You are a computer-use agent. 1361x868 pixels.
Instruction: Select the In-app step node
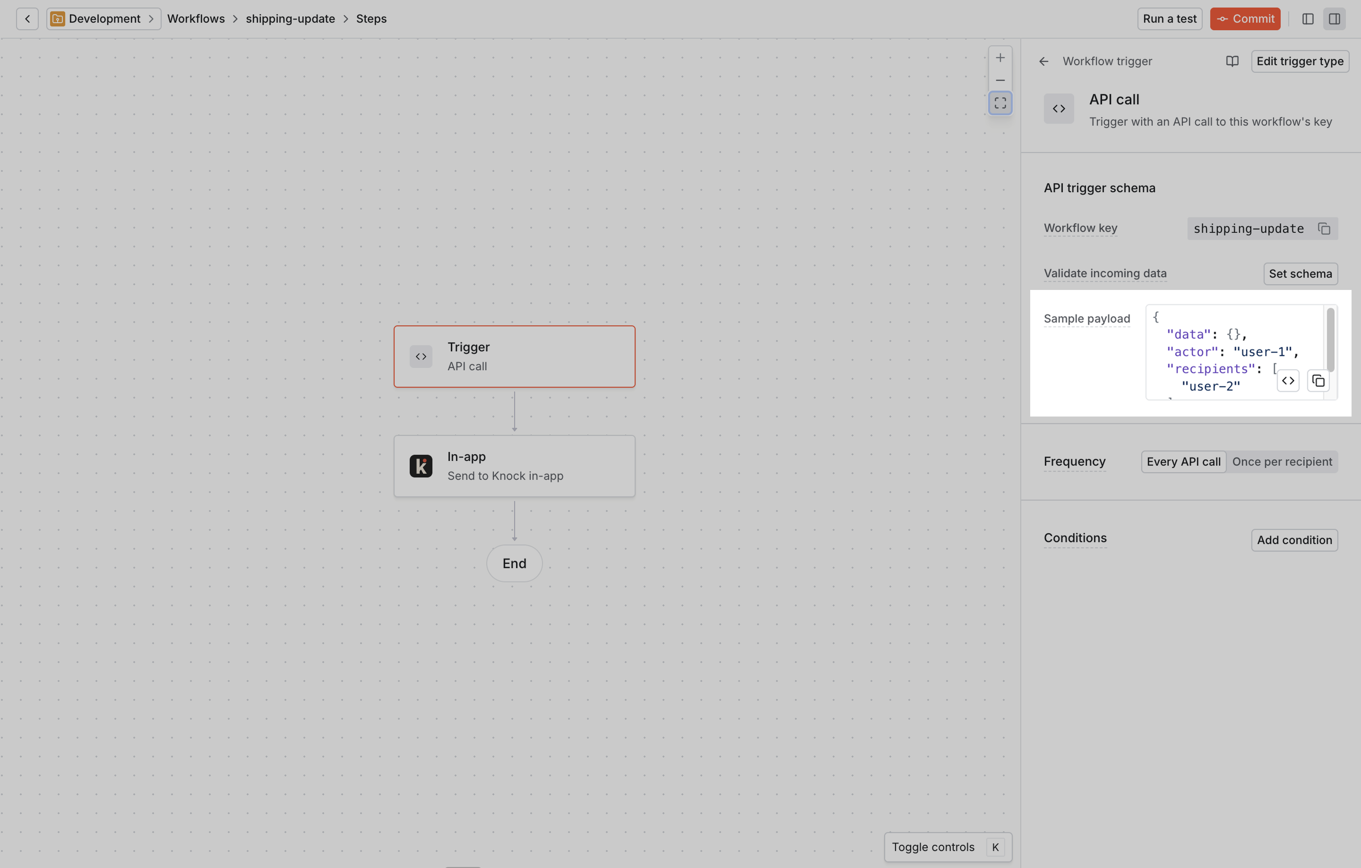pyautogui.click(x=514, y=466)
